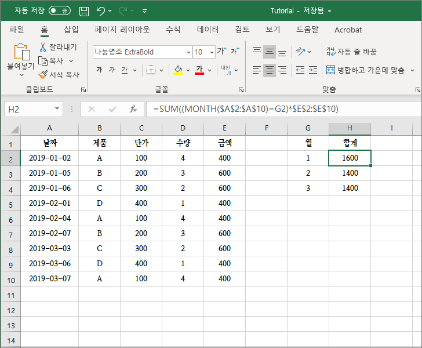The width and height of the screenshot is (422, 348).
Task: Click 병합하고 가운데 맞춤 button
Action: [365, 70]
